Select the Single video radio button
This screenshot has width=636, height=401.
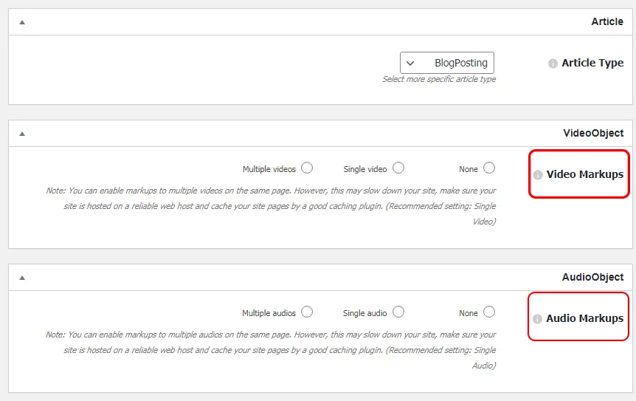(398, 168)
